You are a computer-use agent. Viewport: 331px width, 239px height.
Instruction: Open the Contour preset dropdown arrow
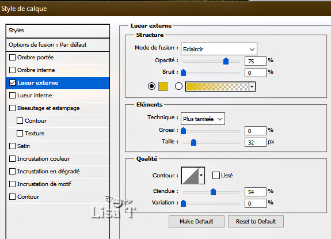click(x=201, y=176)
